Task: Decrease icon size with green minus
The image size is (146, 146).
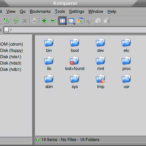Action: coord(53,21)
